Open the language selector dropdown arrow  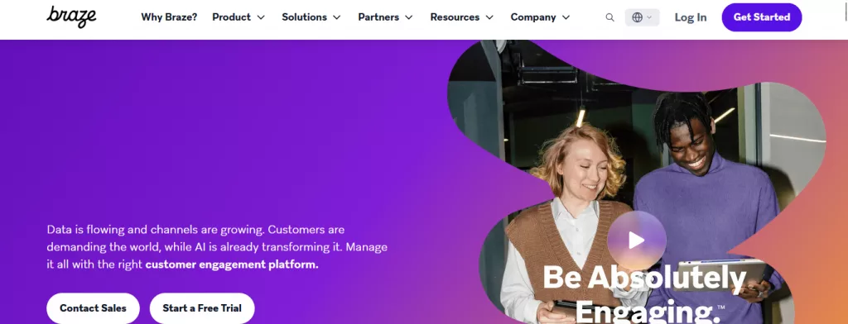(649, 17)
